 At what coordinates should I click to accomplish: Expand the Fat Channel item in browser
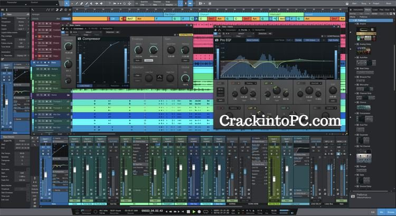click(x=355, y=146)
